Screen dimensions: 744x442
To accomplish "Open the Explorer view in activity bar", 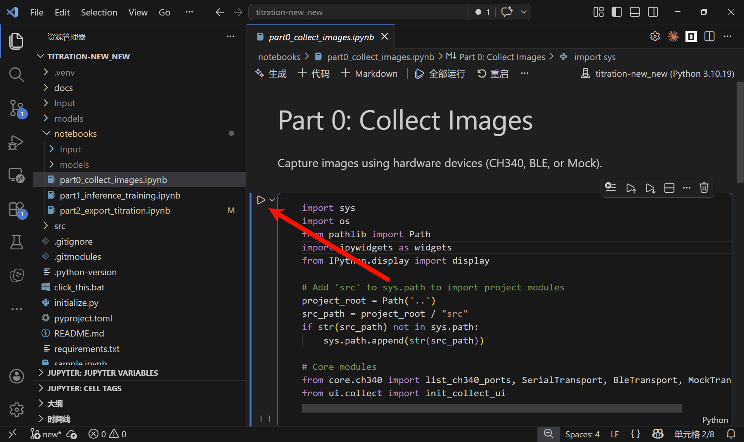I will [x=16, y=41].
